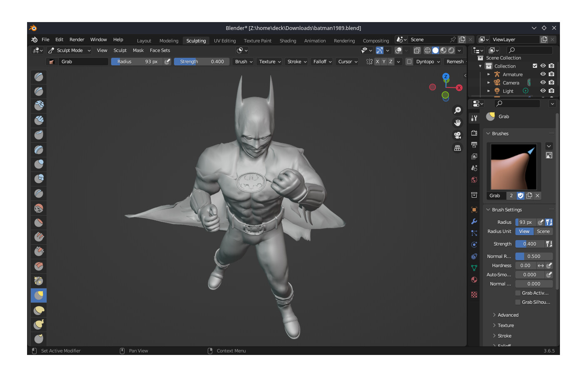Toggle Y axis symmetry
This screenshot has width=587, height=387.
[x=384, y=62]
